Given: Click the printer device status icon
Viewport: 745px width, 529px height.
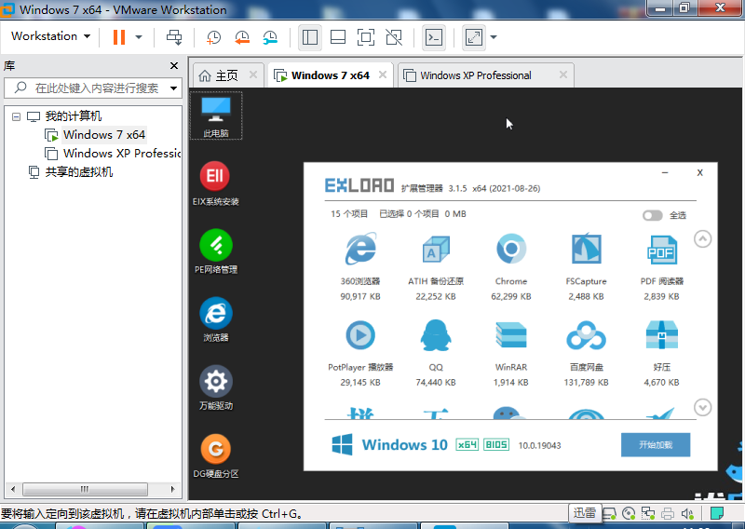Looking at the screenshot, I should 668,514.
